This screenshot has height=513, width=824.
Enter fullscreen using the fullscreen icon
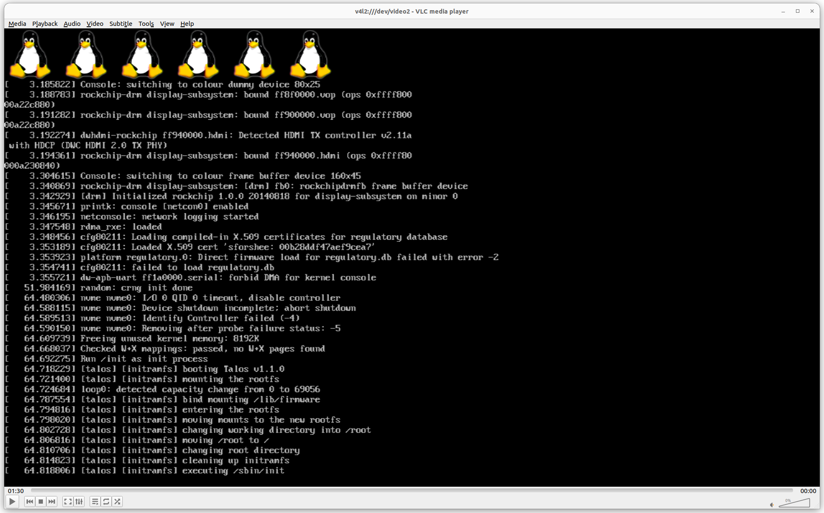68,502
